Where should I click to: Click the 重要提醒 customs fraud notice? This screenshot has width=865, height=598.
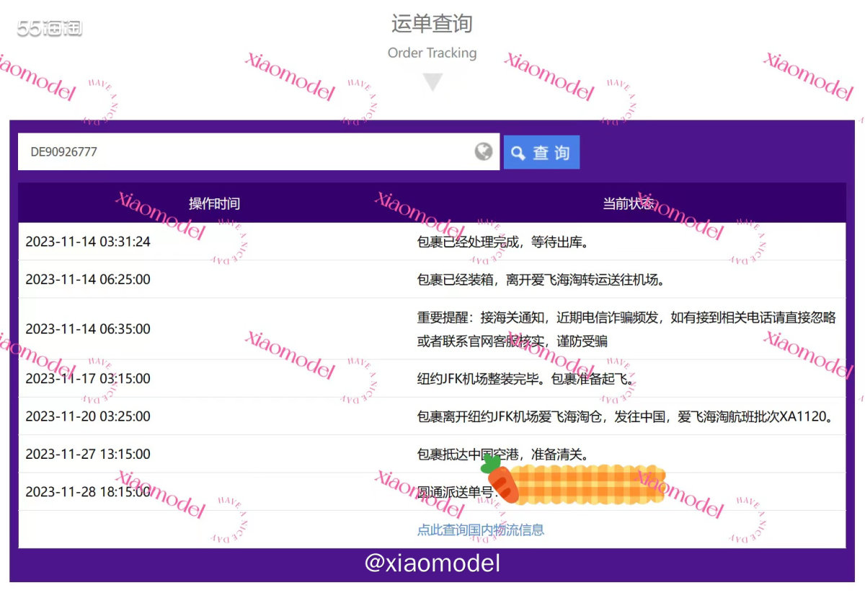pyautogui.click(x=626, y=329)
